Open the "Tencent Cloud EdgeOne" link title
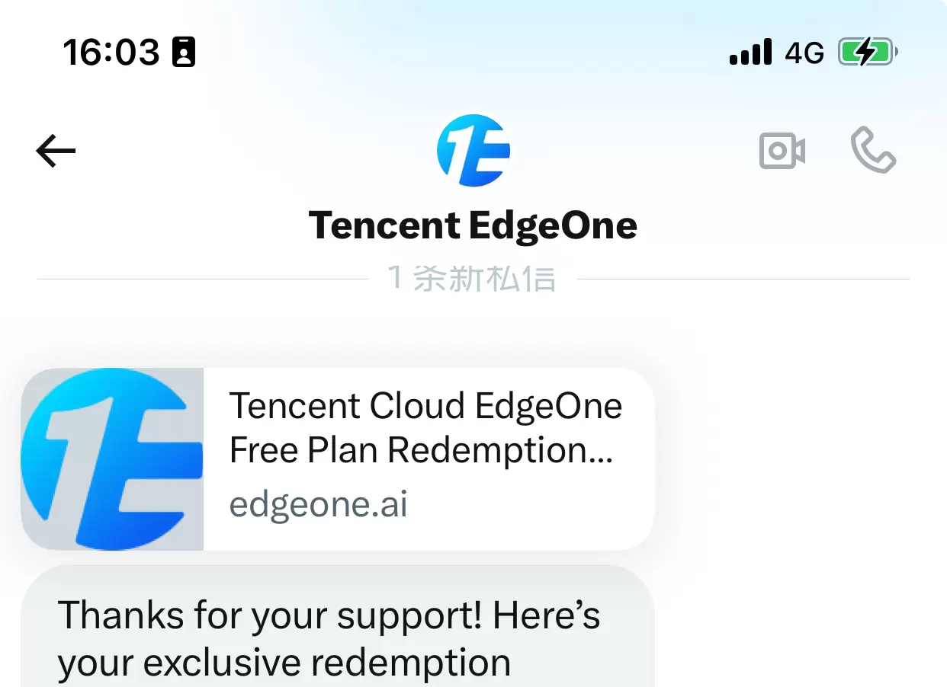 pos(425,406)
